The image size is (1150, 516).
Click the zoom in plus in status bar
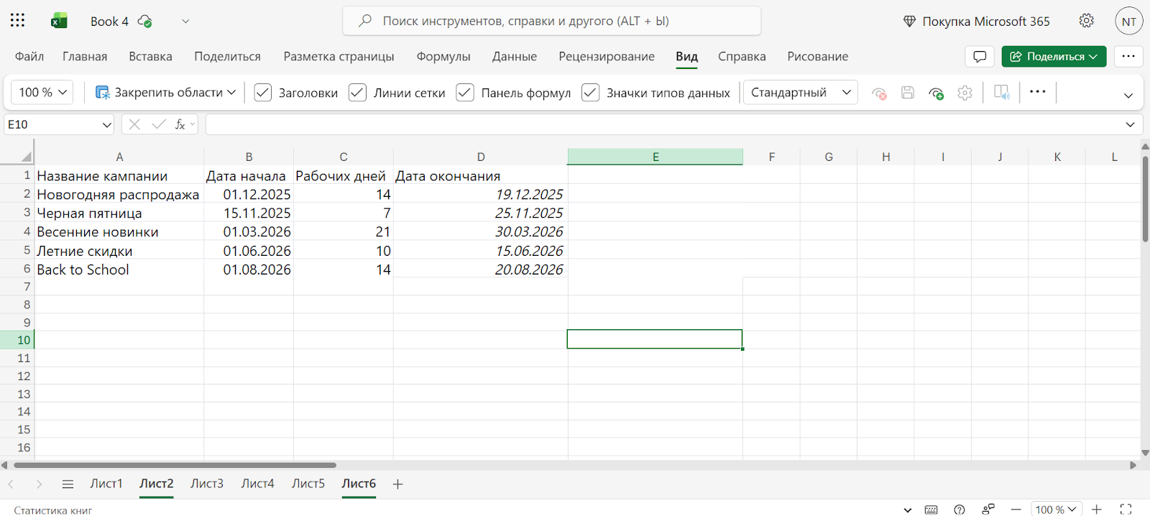coord(1097,510)
